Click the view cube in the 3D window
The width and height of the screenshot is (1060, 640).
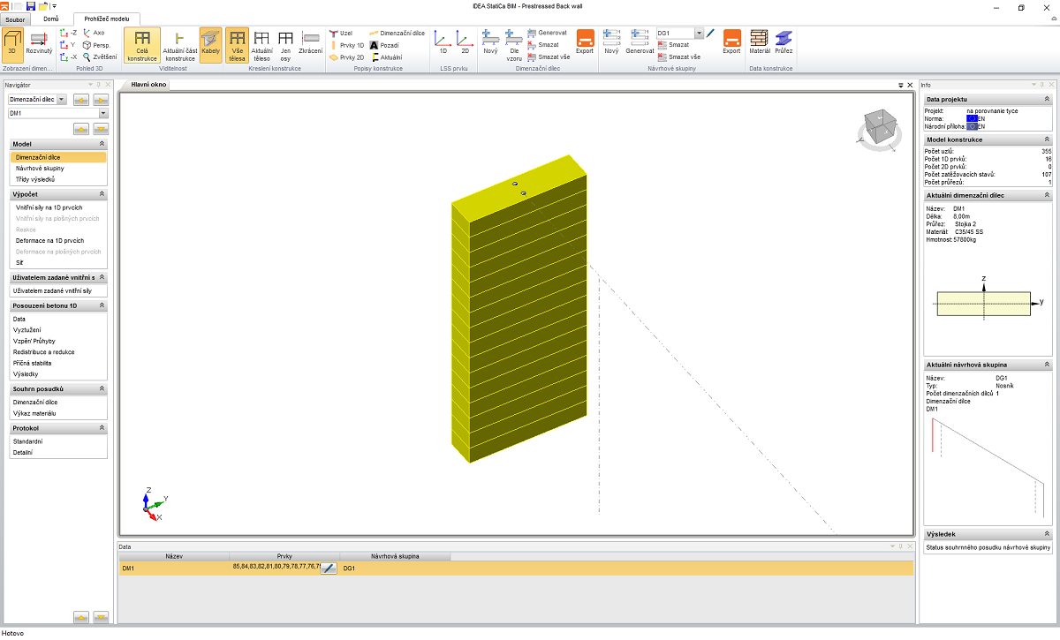tap(878, 127)
